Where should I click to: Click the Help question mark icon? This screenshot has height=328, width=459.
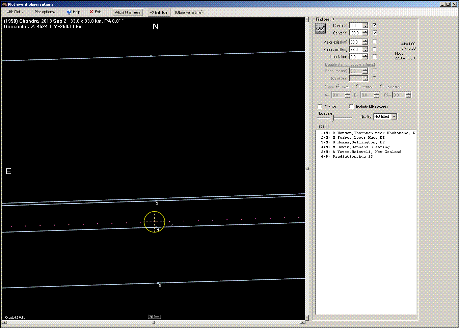tap(69, 12)
